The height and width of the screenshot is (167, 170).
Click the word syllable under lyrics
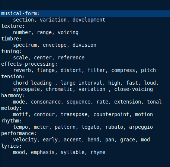73,152
